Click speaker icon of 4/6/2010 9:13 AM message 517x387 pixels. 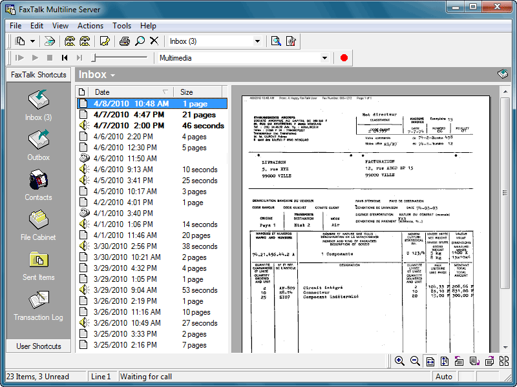(x=85, y=170)
